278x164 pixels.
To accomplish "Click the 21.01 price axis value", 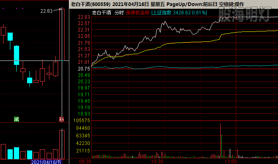I will coord(84,62).
